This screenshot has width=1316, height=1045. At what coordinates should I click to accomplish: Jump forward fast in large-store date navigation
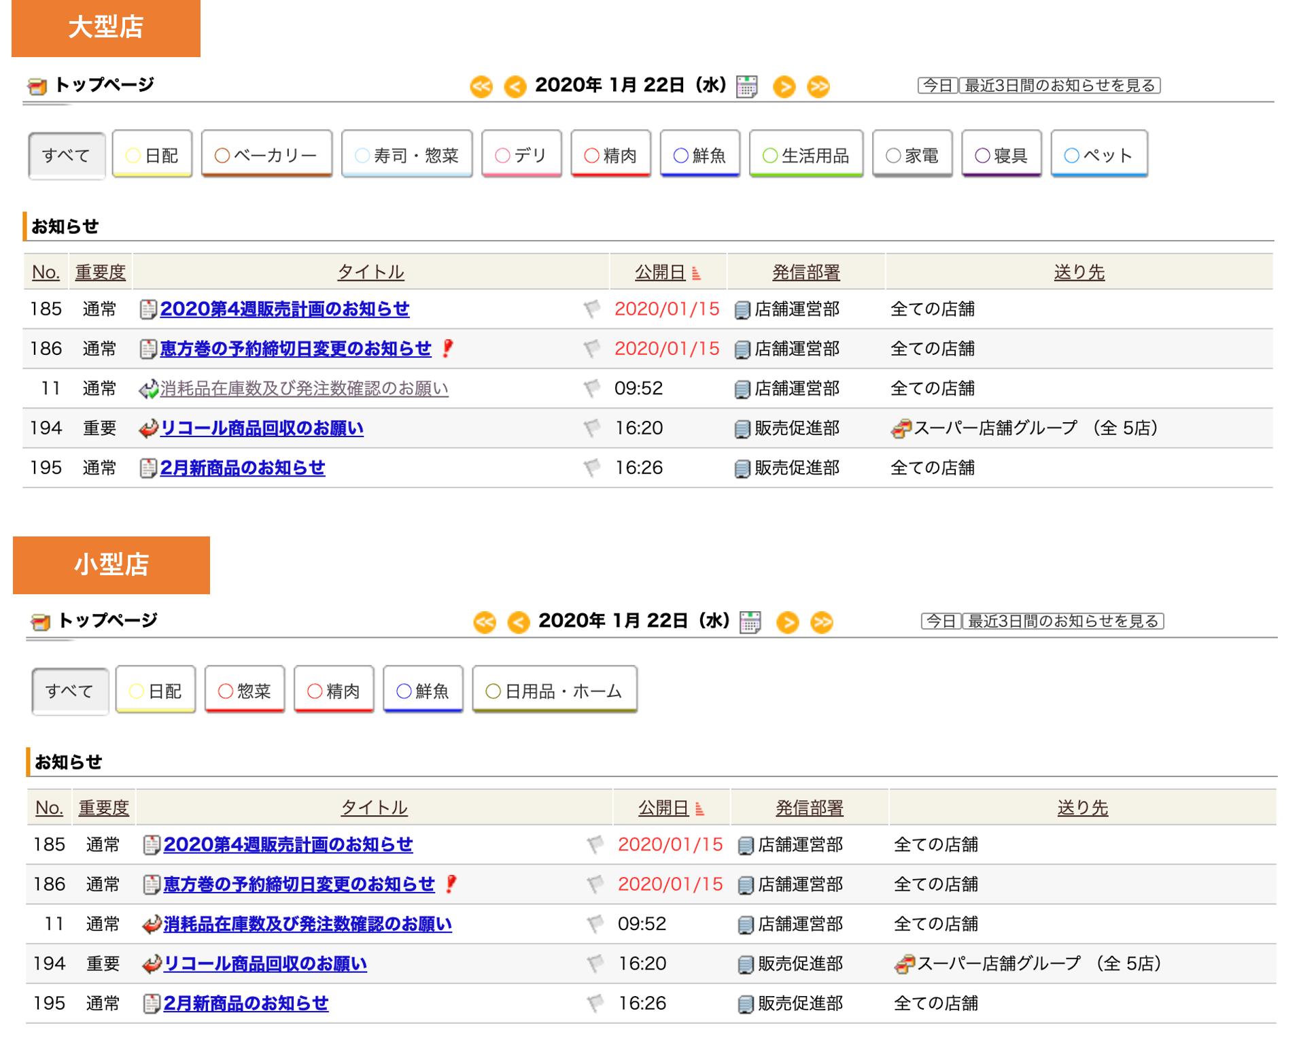(818, 86)
